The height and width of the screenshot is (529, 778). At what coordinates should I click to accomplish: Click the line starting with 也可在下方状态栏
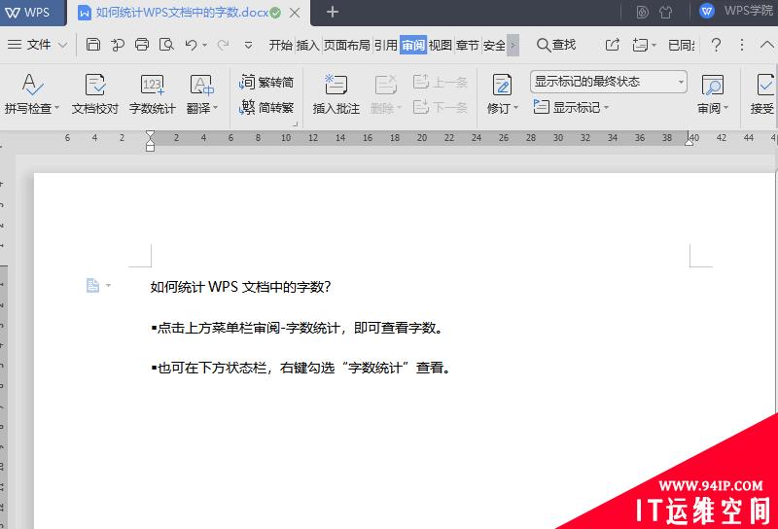click(301, 368)
